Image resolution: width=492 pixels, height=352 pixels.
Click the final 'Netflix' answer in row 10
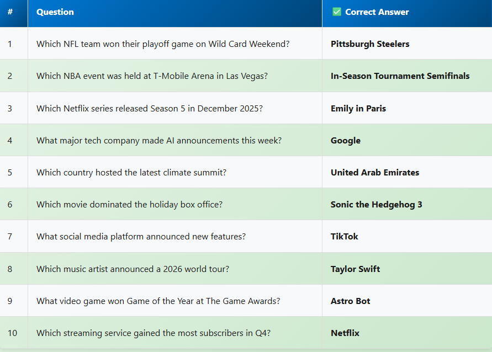[x=345, y=333]
